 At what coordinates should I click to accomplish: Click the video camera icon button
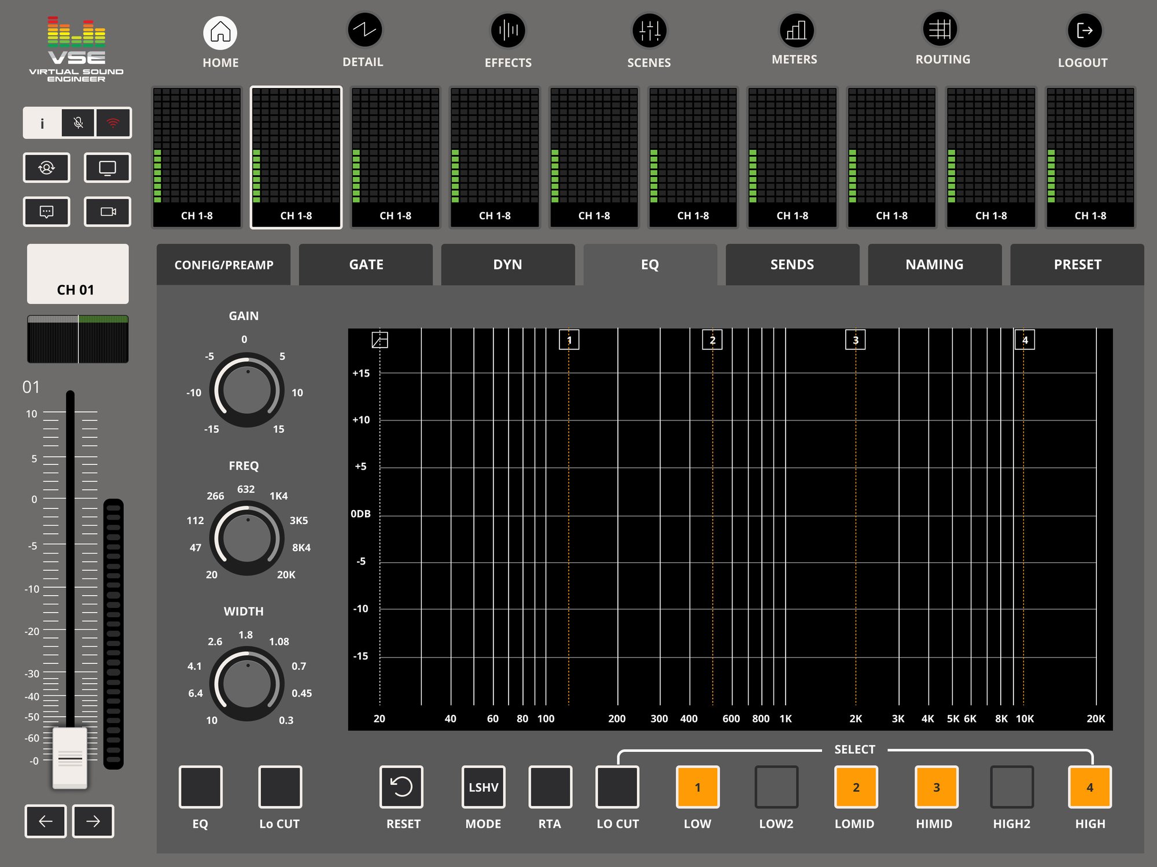(108, 212)
